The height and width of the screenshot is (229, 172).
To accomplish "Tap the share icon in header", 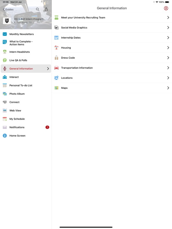I will coord(46,9).
